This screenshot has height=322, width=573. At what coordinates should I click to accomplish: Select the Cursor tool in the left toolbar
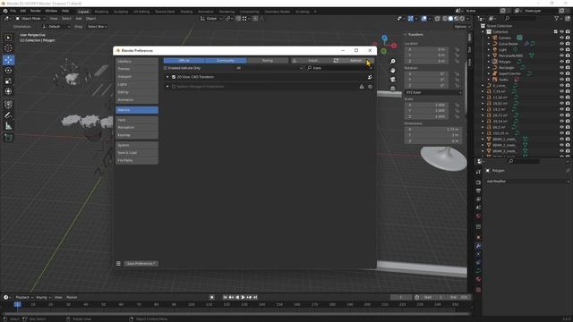click(x=8, y=47)
